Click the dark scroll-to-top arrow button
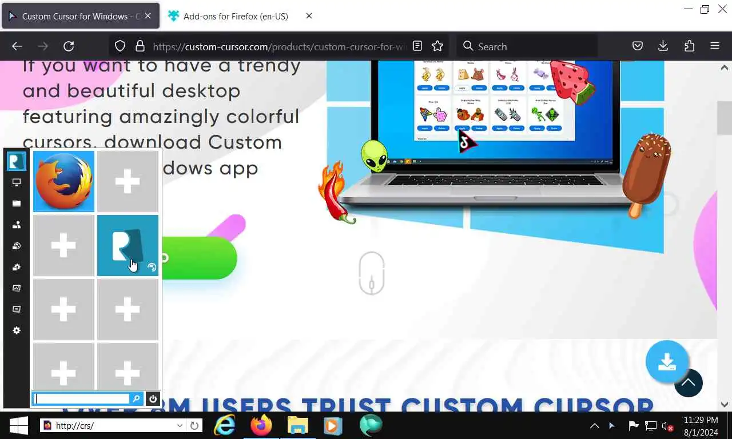The width and height of the screenshot is (732, 439). [x=689, y=383]
